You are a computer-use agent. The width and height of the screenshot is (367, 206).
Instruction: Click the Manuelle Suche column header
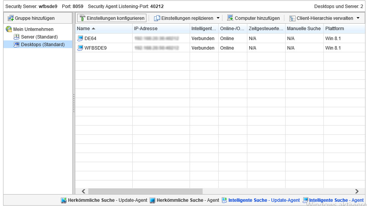point(304,29)
